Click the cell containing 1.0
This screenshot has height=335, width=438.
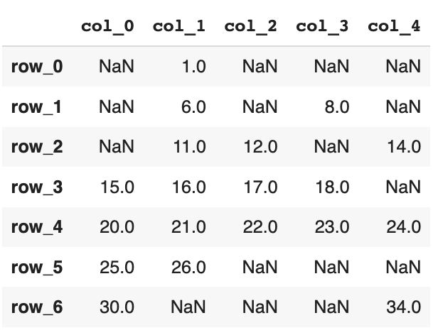tap(193, 67)
